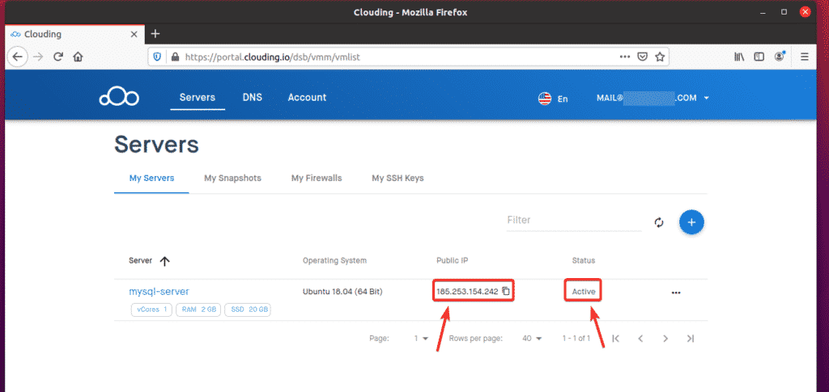The image size is (829, 392).
Task: Click the Firefox home button
Action: coord(79,57)
